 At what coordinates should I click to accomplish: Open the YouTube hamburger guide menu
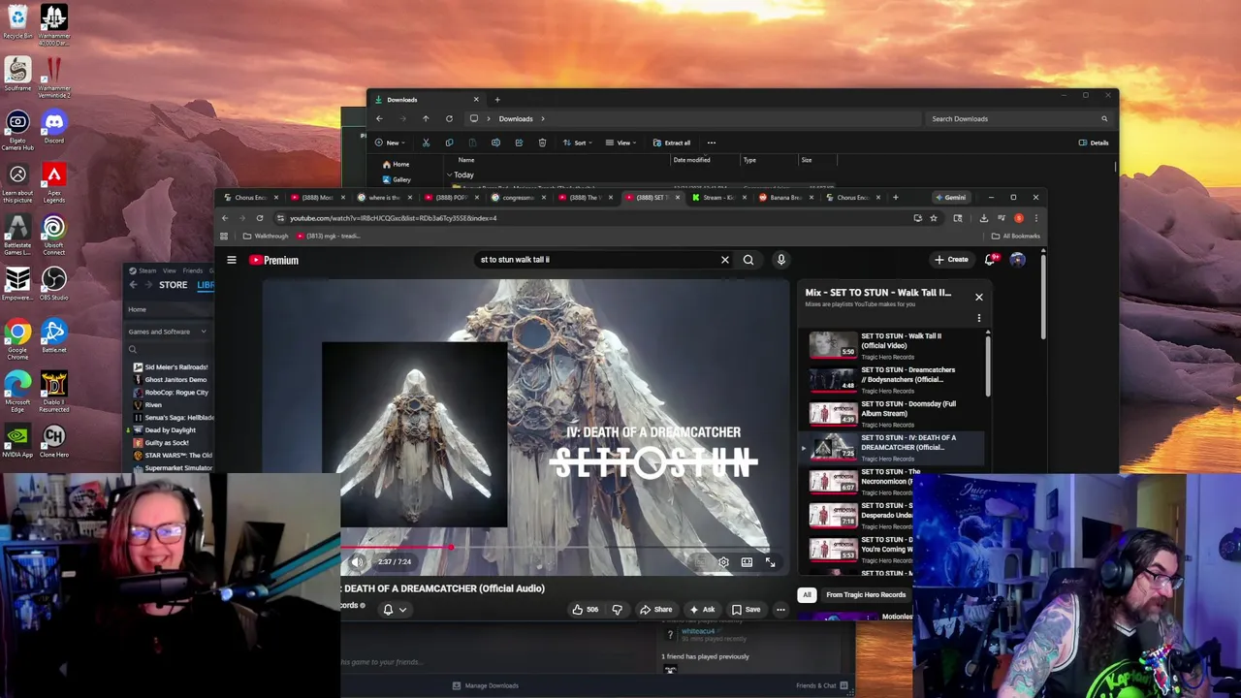[232, 260]
